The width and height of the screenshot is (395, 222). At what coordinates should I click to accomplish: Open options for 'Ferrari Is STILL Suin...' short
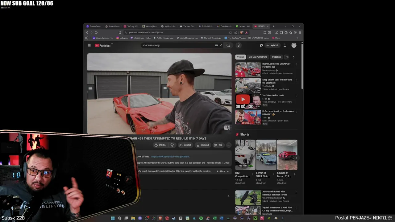[273, 174]
